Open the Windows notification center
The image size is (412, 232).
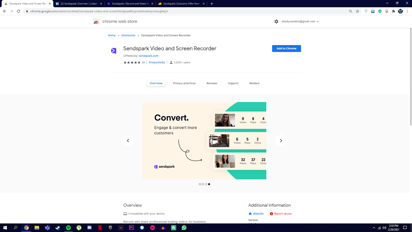tap(405, 228)
